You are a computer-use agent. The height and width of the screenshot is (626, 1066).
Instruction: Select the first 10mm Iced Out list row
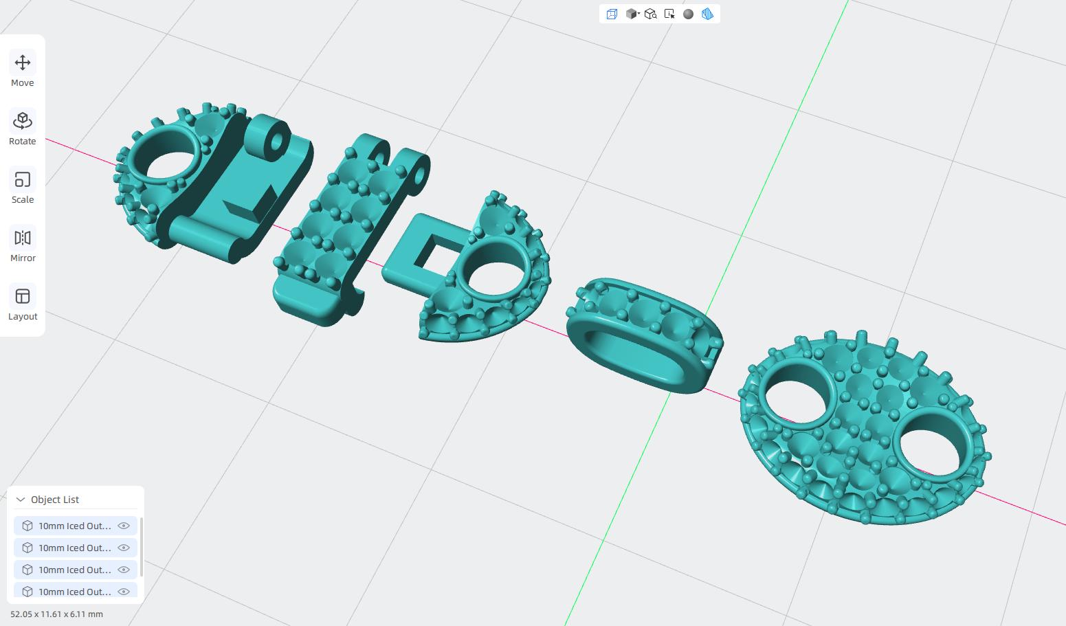(x=76, y=526)
